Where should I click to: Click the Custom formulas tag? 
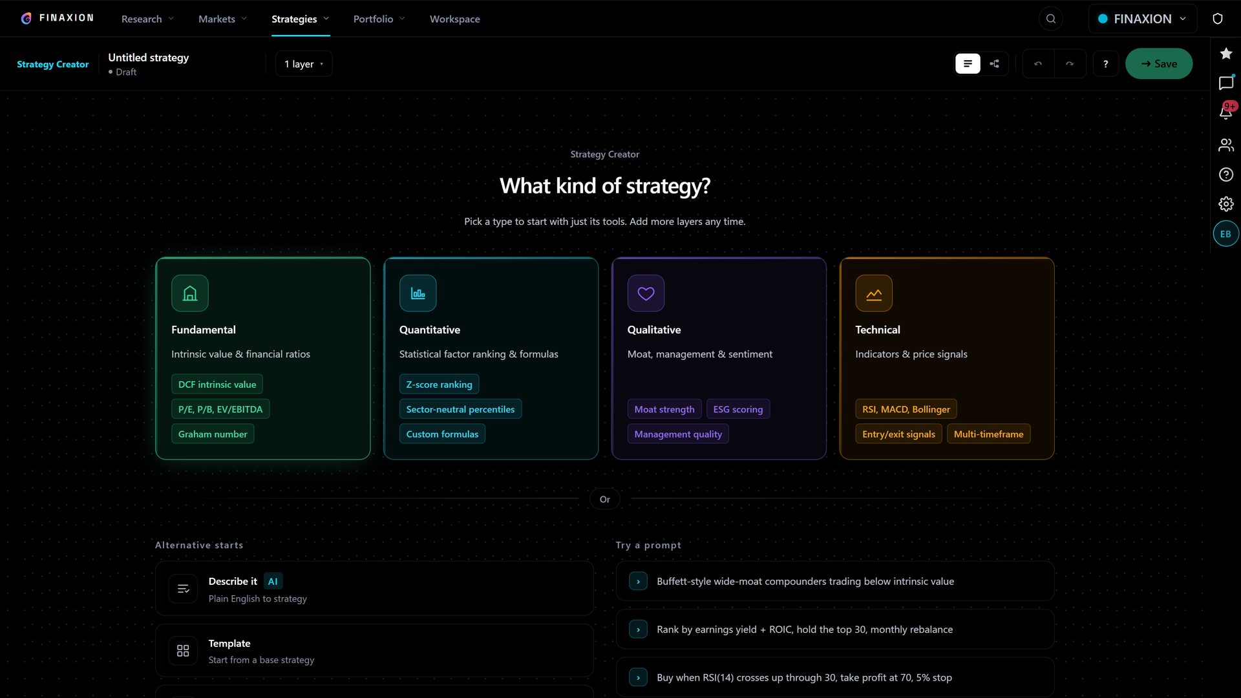click(x=443, y=434)
